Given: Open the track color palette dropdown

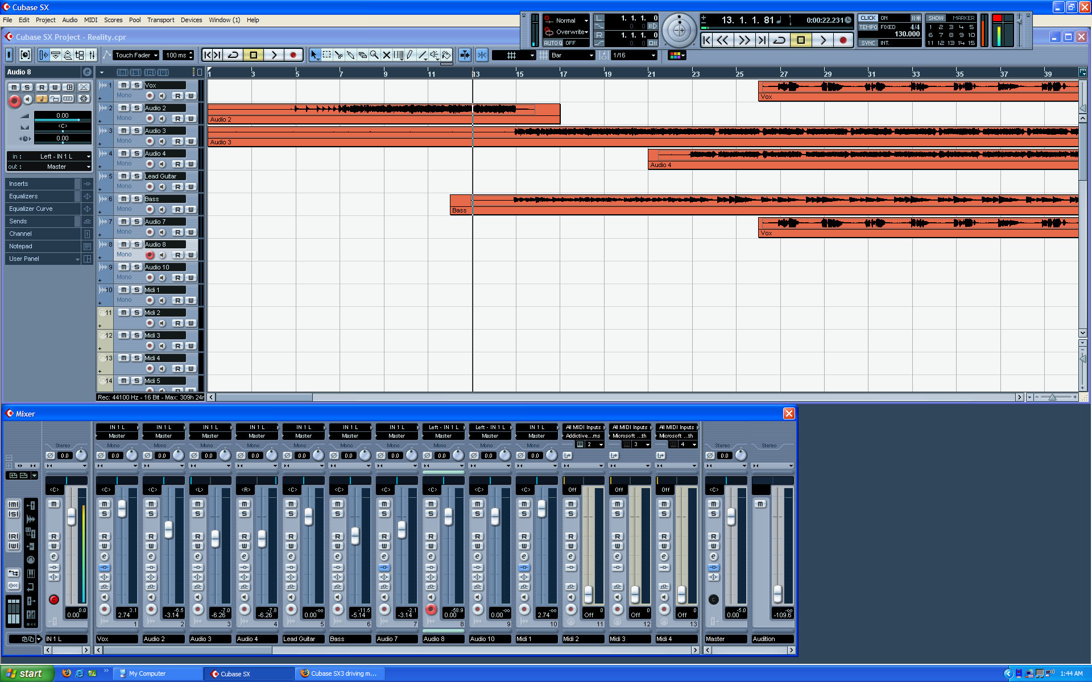Looking at the screenshot, I should coord(677,55).
